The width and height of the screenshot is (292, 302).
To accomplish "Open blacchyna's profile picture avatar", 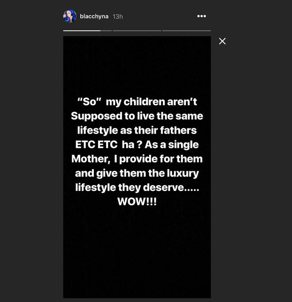I will 70,16.
